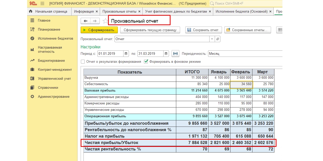The image size is (323, 161).
Task: Click the search field in title bar
Action: click(245, 4)
